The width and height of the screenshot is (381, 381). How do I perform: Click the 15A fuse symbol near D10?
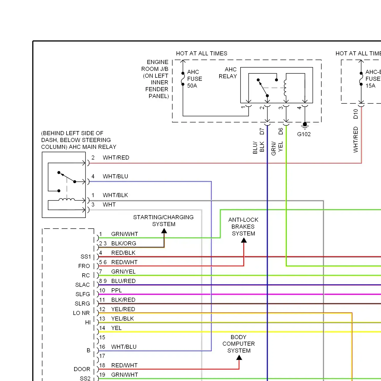[361, 79]
